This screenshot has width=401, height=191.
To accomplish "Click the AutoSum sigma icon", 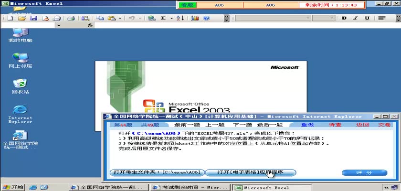I will point(163,18).
